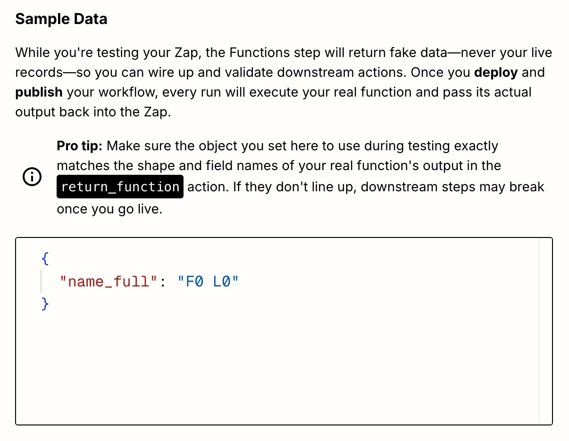
Task: Place cursor at the closing curly brace
Action: tap(45, 304)
